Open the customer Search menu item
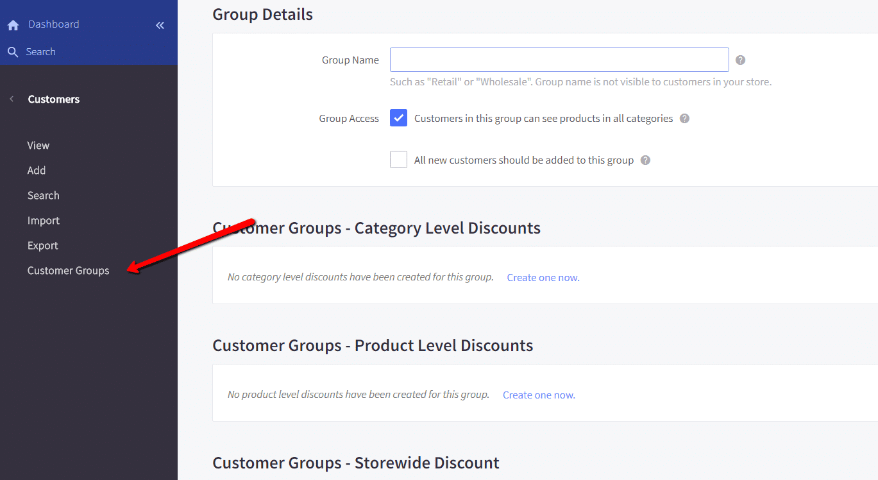 [x=43, y=196]
